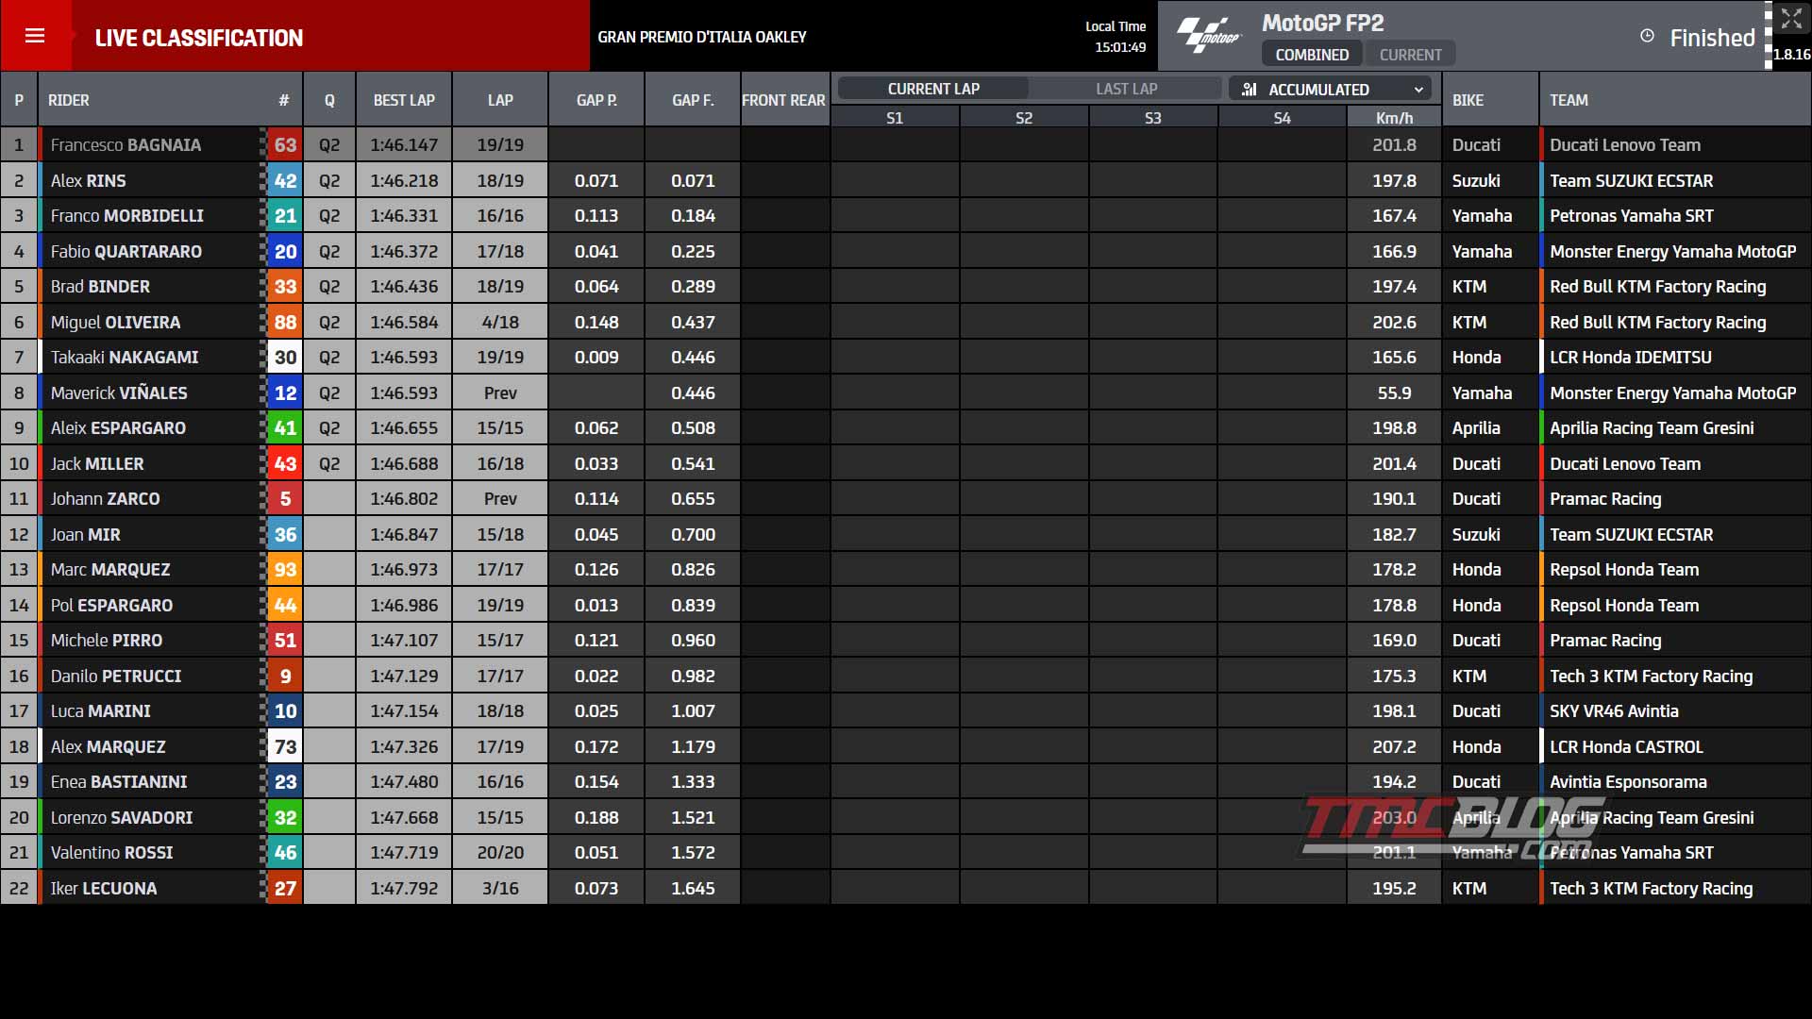Click lap count 4/18
The image size is (1812, 1019).
500,323
